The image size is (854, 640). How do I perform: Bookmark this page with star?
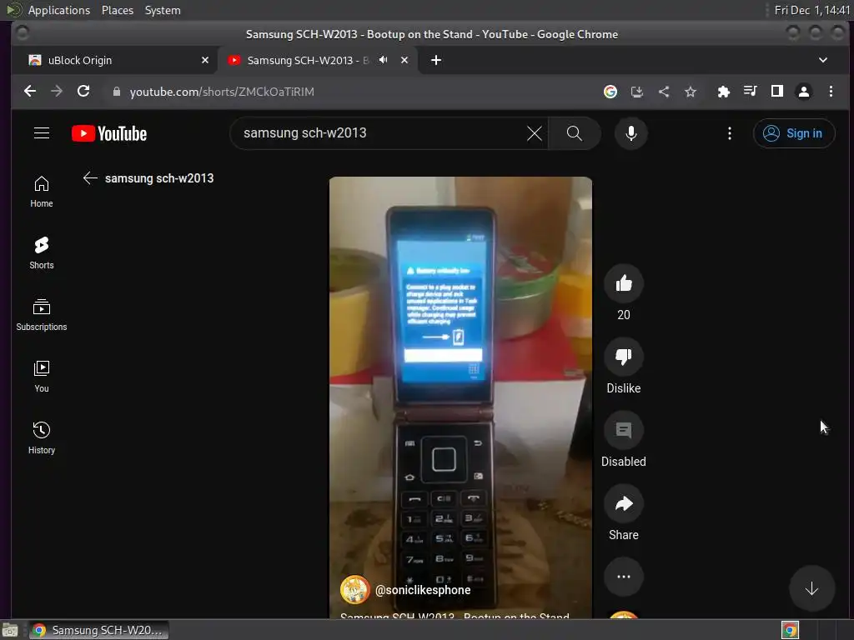click(x=690, y=92)
